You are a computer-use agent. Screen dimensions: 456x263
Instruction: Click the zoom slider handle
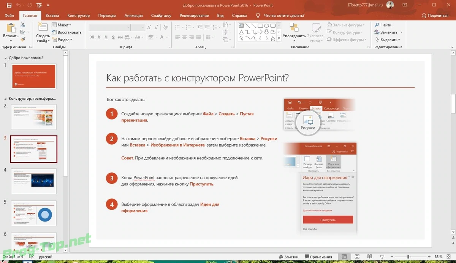coord(408,257)
